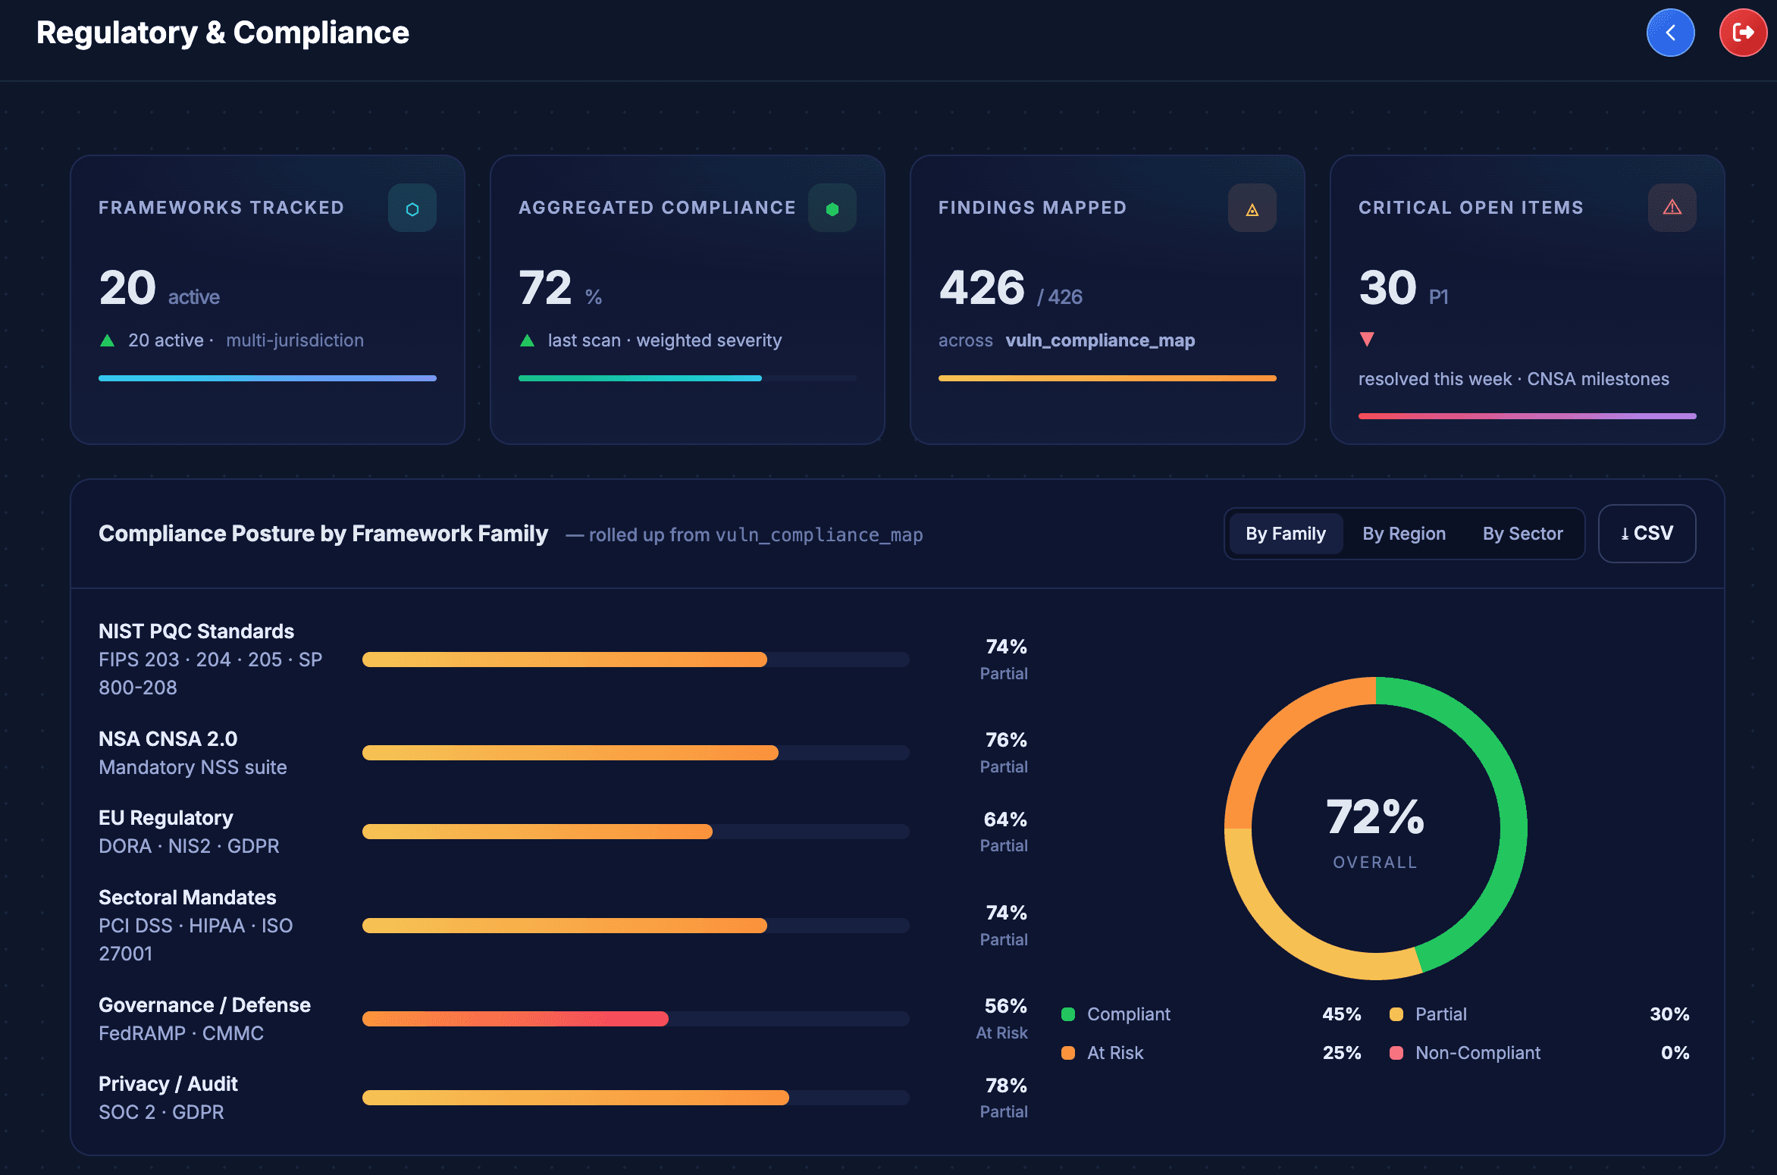Click the 72% OVERALL donut chart center
Viewport: 1777px width, 1175px height.
tap(1375, 829)
